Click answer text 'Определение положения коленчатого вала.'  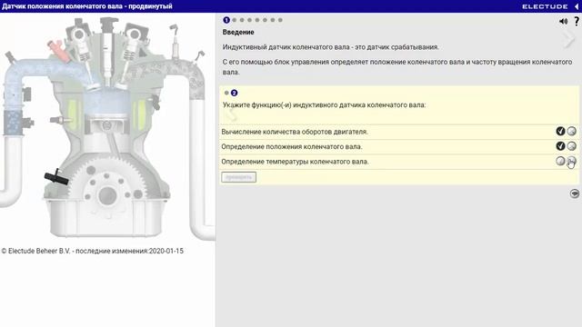coord(292,147)
